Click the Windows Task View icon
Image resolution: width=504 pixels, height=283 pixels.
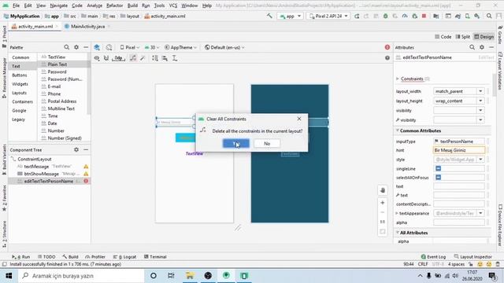[x=171, y=276]
